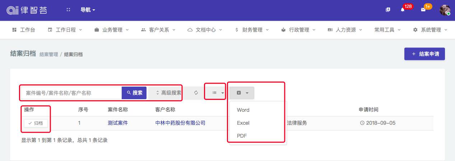Open the notification bell with 128 badge
Screen dimensions: 455x161
(x=403, y=10)
